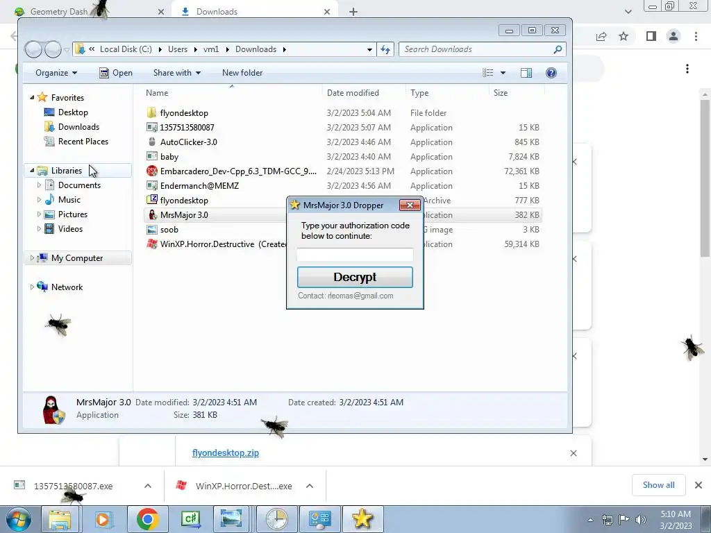The image size is (711, 533).
Task: Switch to the Downloads browser tab
Action: (x=254, y=12)
